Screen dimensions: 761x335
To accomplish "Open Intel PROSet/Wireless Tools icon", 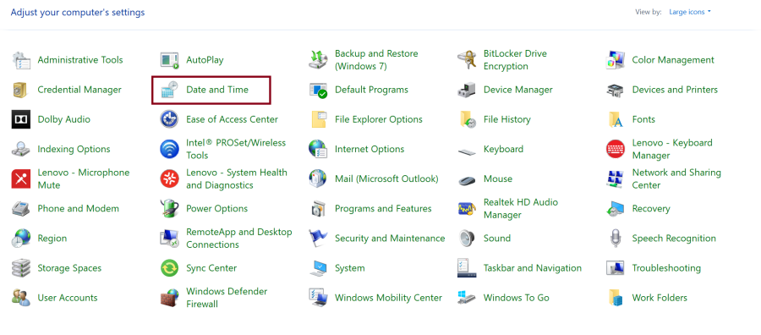I will (170, 149).
